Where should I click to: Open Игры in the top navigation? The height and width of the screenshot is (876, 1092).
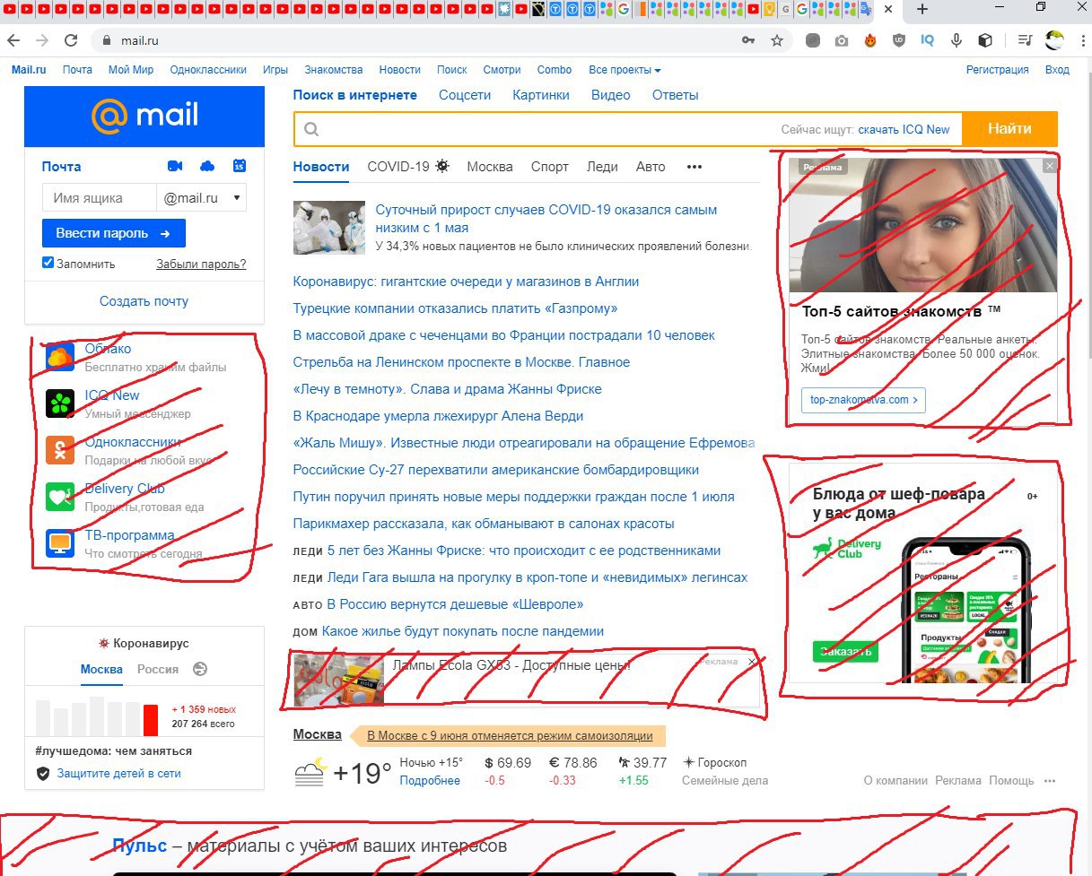pos(275,70)
